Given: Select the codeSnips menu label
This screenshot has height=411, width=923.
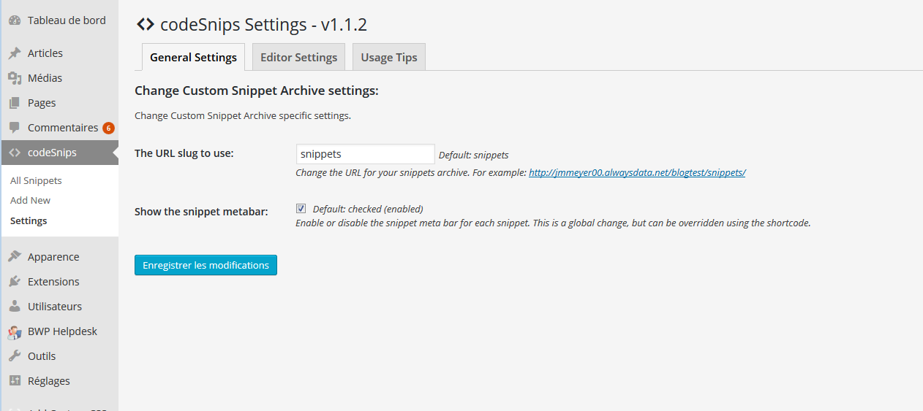Looking at the screenshot, I should (x=52, y=153).
